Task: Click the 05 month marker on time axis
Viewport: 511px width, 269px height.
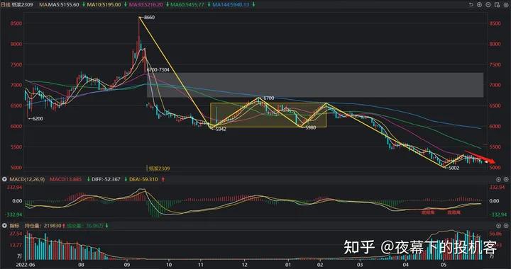Action: pos(443,265)
